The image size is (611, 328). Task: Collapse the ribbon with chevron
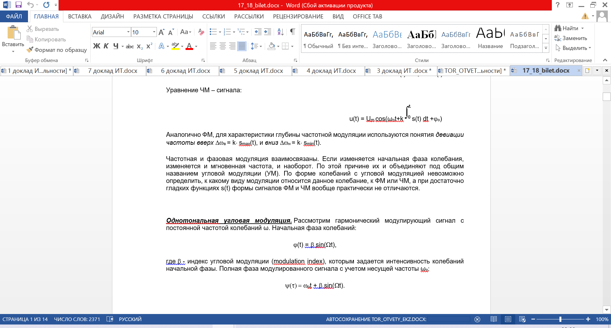605,60
